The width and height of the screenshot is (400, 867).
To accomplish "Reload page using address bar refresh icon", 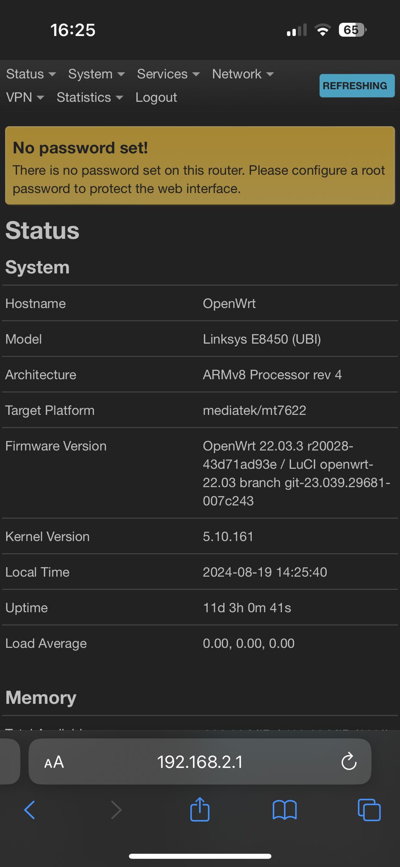I will click(349, 762).
